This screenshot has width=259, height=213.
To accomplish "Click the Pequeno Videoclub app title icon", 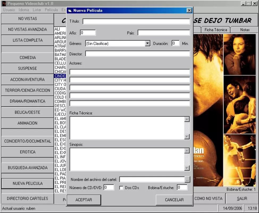I will point(4,3).
